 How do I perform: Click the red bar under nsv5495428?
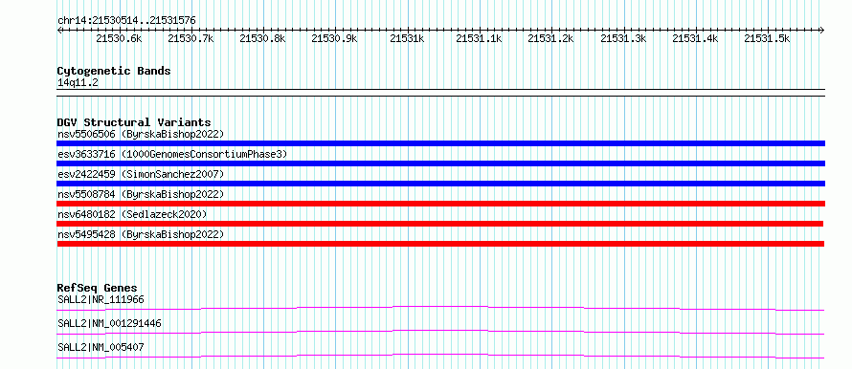(x=440, y=244)
